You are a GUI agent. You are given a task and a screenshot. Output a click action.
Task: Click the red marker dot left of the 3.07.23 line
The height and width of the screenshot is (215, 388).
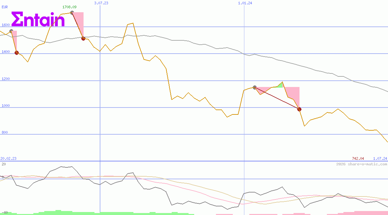pos(83,39)
